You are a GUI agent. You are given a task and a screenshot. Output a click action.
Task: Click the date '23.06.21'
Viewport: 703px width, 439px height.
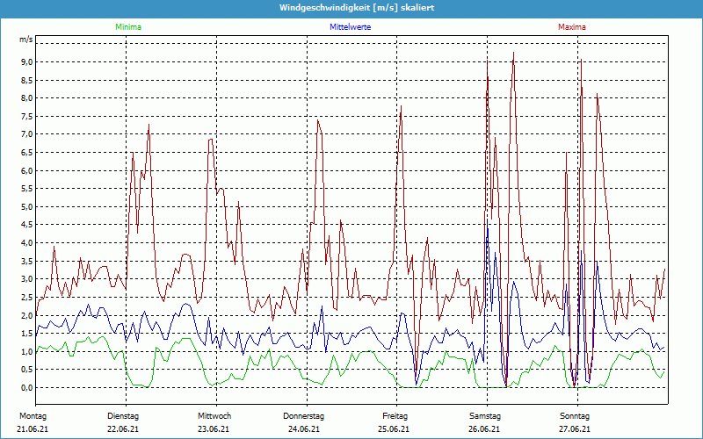214,429
